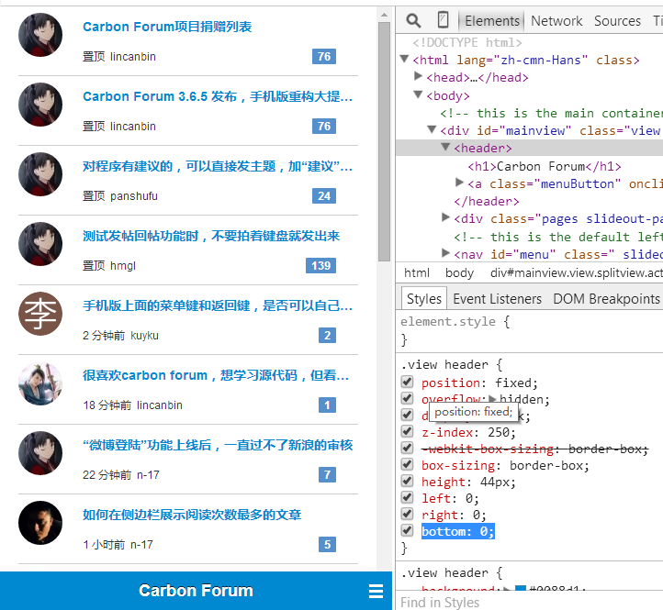Select div#mainview in the breadcrumb bar
Viewport: 663px width, 610px height.
577,273
